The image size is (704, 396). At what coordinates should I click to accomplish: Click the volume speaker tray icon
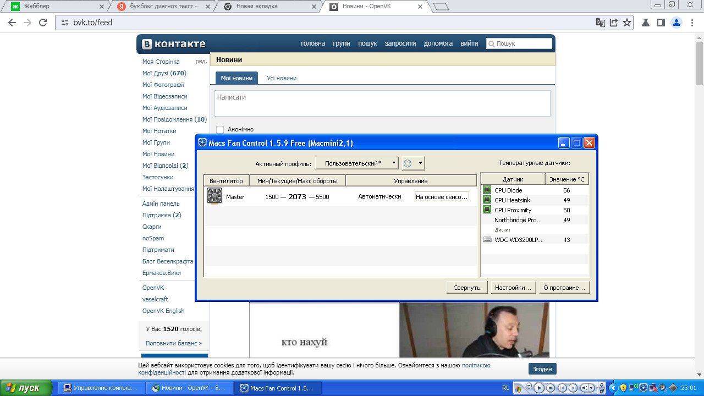tap(663, 388)
